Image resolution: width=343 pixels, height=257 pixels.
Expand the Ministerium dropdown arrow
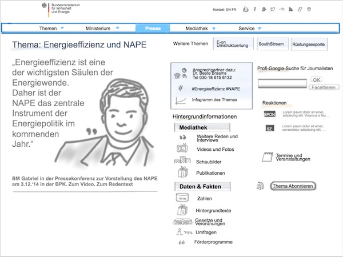coord(117,28)
